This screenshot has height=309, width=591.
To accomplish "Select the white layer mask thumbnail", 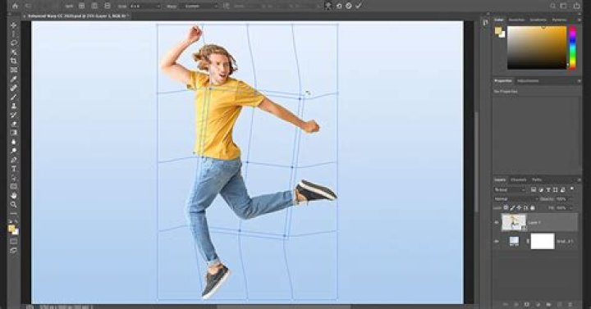I will point(543,241).
